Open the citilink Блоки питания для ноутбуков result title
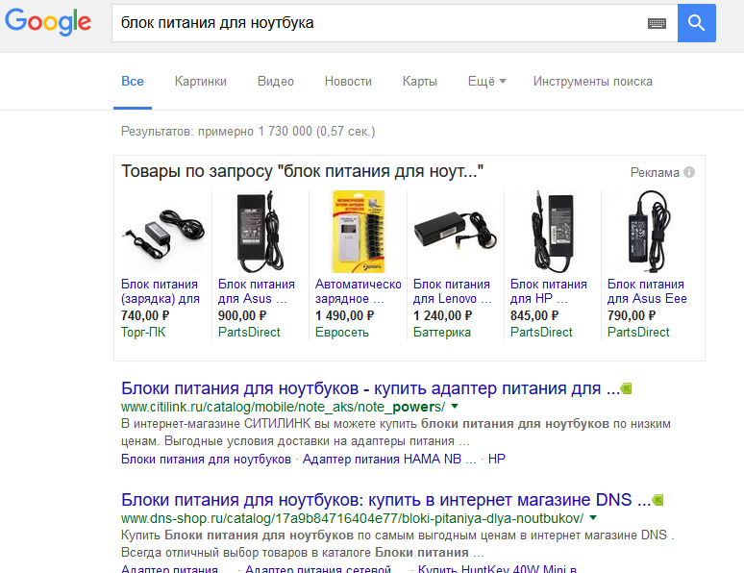 point(371,388)
